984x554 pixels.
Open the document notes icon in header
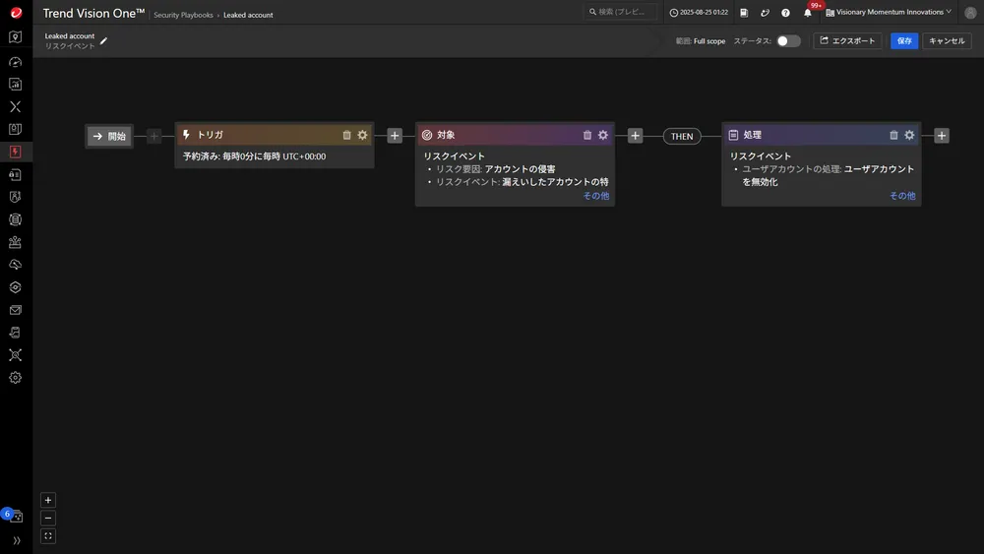[x=744, y=13]
